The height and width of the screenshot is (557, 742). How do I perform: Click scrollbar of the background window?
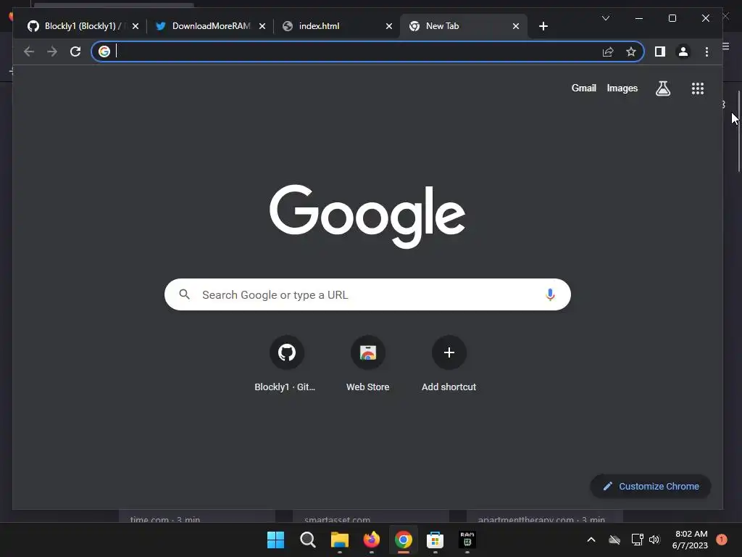click(x=738, y=131)
